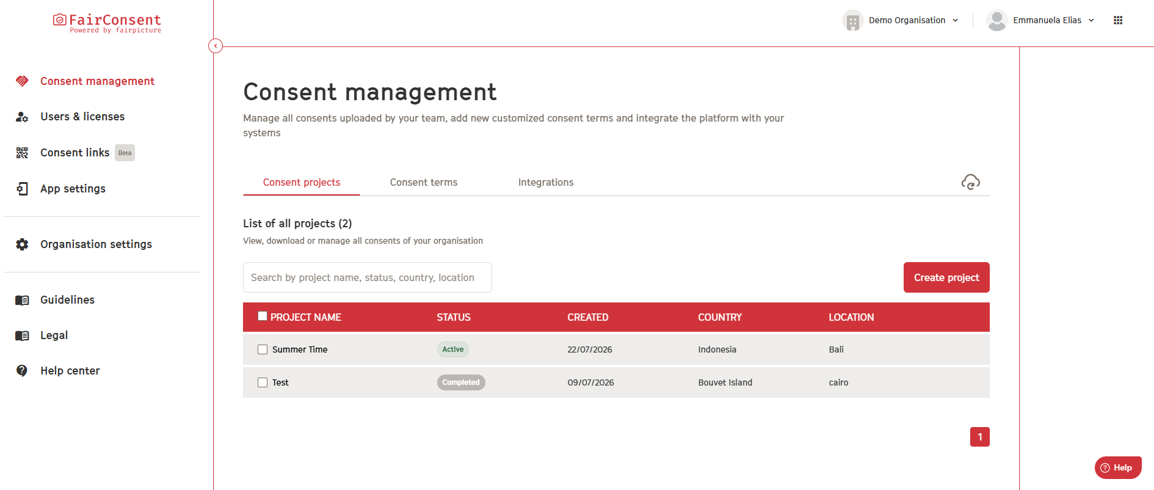Open the apps grid menu icon
This screenshot has height=490, width=1154.
tap(1118, 20)
